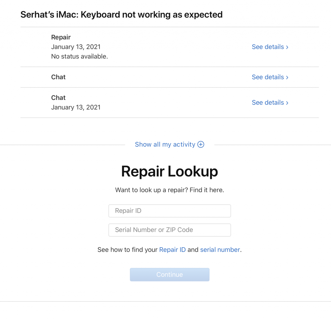
Task: Click the chevron arrow after the Repair row's See details
Action: (x=287, y=47)
